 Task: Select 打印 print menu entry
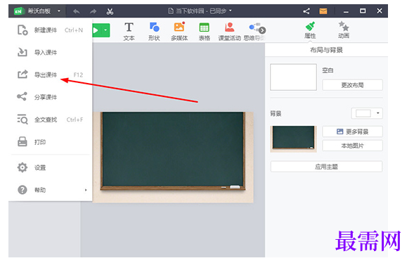click(50, 142)
